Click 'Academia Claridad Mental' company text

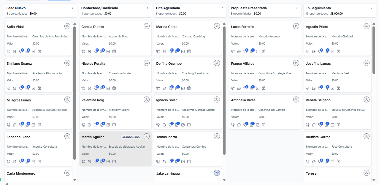point(198,110)
